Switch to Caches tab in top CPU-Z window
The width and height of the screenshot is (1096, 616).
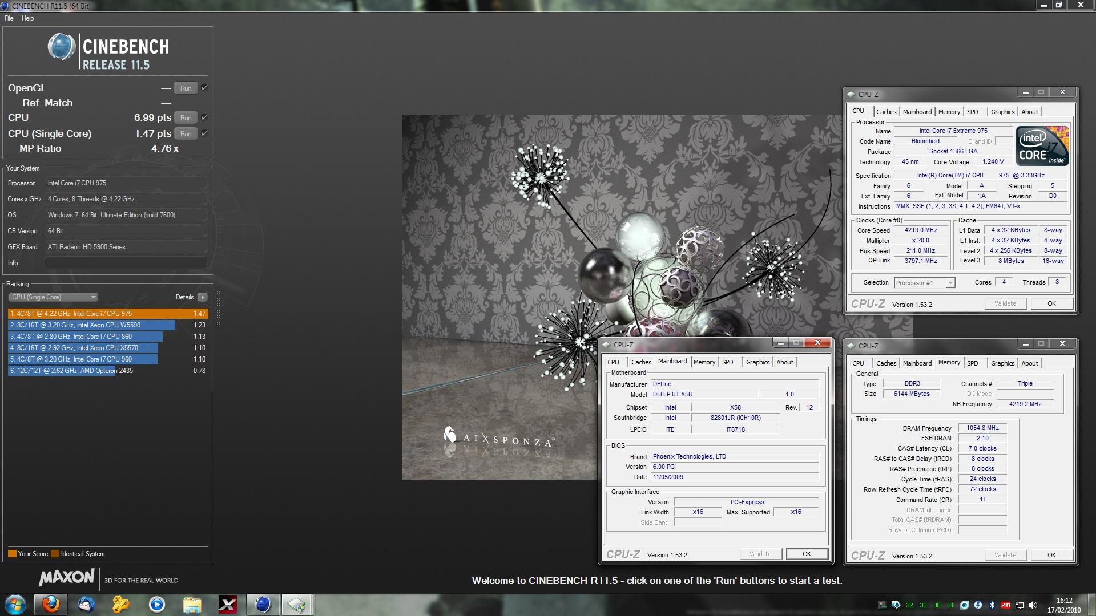coord(886,112)
